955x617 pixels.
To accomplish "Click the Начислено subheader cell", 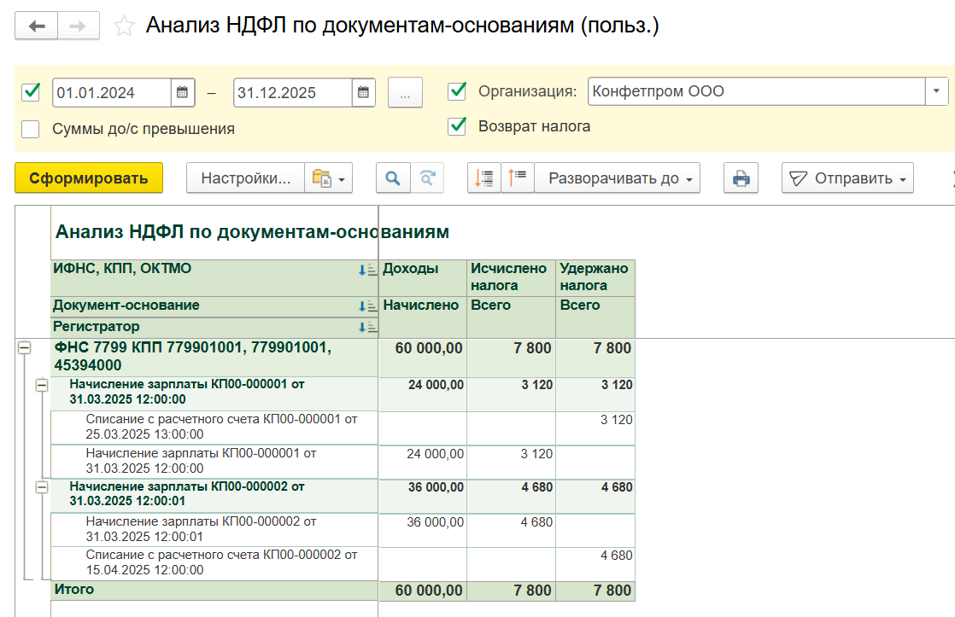I will (x=423, y=317).
